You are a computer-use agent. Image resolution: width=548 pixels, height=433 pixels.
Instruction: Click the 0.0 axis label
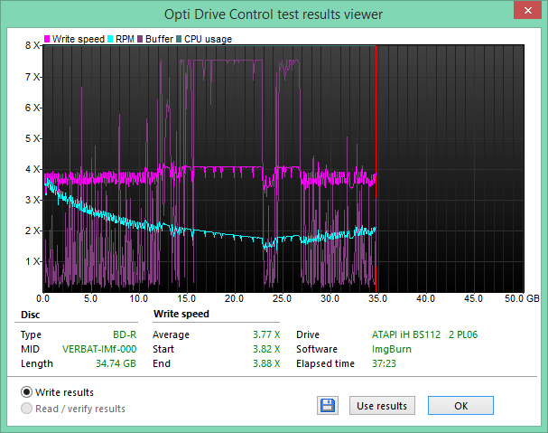[42, 298]
